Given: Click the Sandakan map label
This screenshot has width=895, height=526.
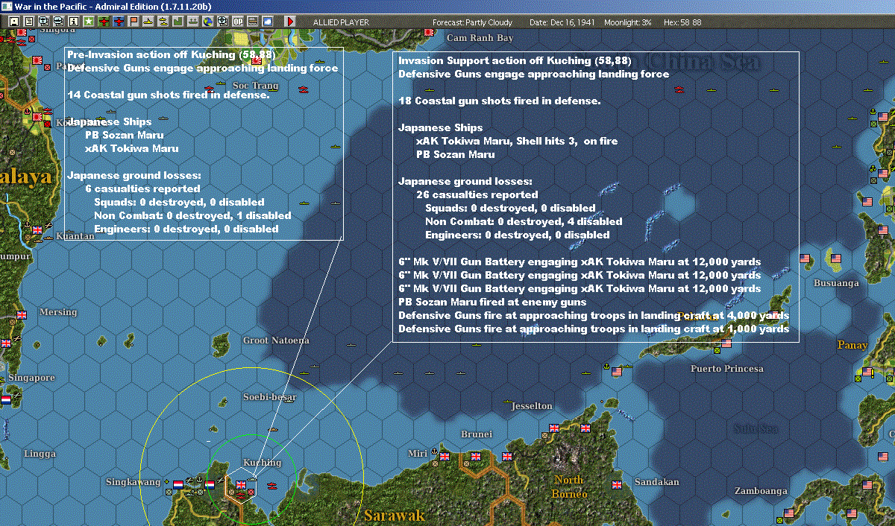Looking at the screenshot, I should click(657, 482).
